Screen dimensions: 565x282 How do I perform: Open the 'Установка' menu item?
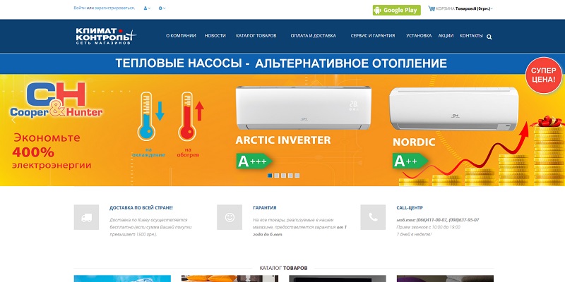click(419, 36)
